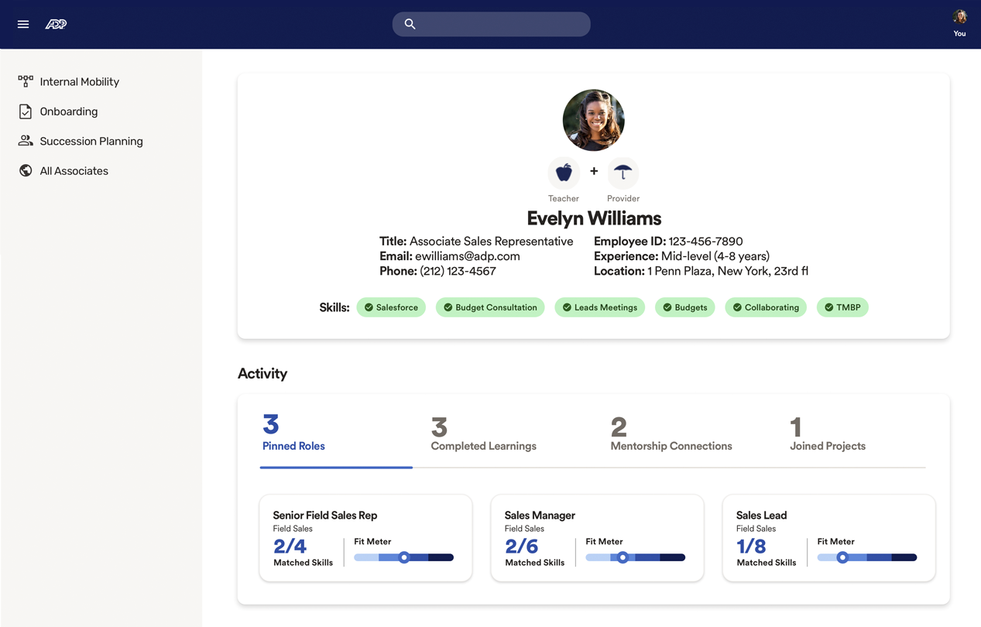Go to Succession Planning in sidebar
Viewport: 981px width, 627px height.
point(91,141)
